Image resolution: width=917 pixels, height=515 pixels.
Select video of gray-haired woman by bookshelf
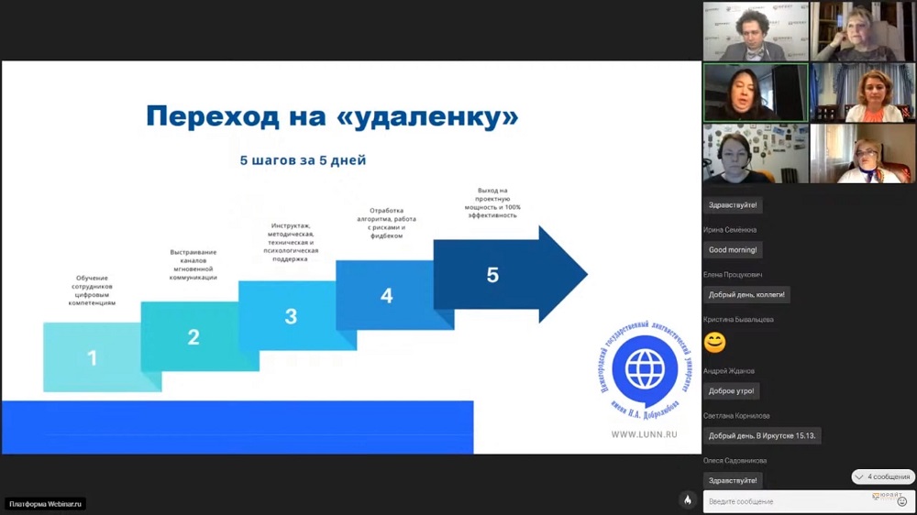coord(863,31)
